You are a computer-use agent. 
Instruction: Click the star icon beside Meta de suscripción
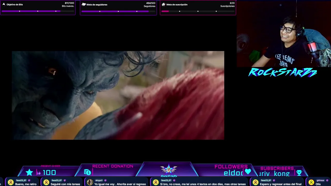[x=163, y=4]
